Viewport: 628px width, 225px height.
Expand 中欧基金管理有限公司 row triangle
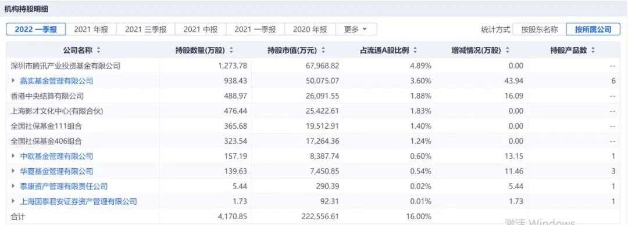[x=13, y=156]
